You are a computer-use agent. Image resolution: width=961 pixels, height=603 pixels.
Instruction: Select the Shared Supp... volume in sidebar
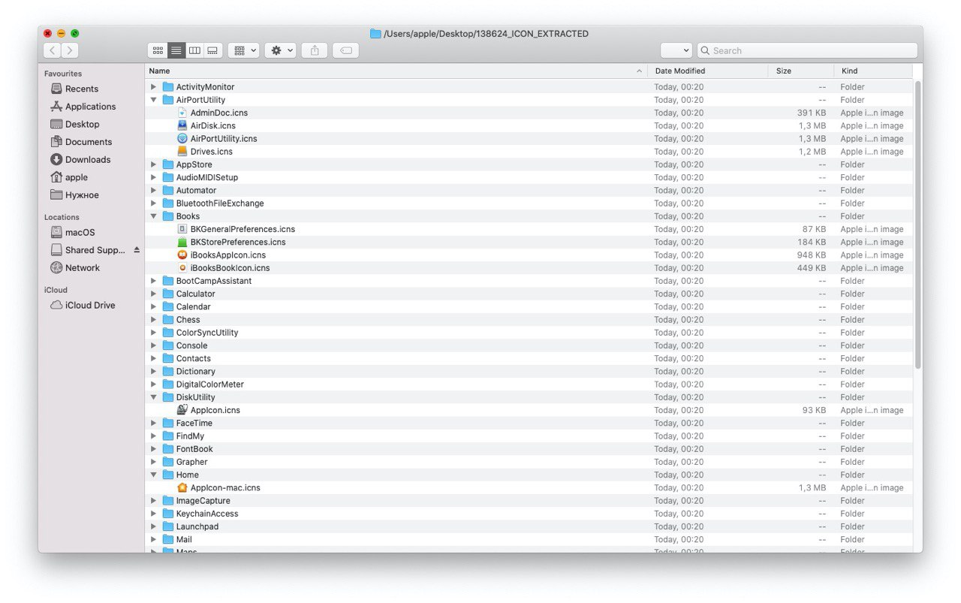click(88, 250)
